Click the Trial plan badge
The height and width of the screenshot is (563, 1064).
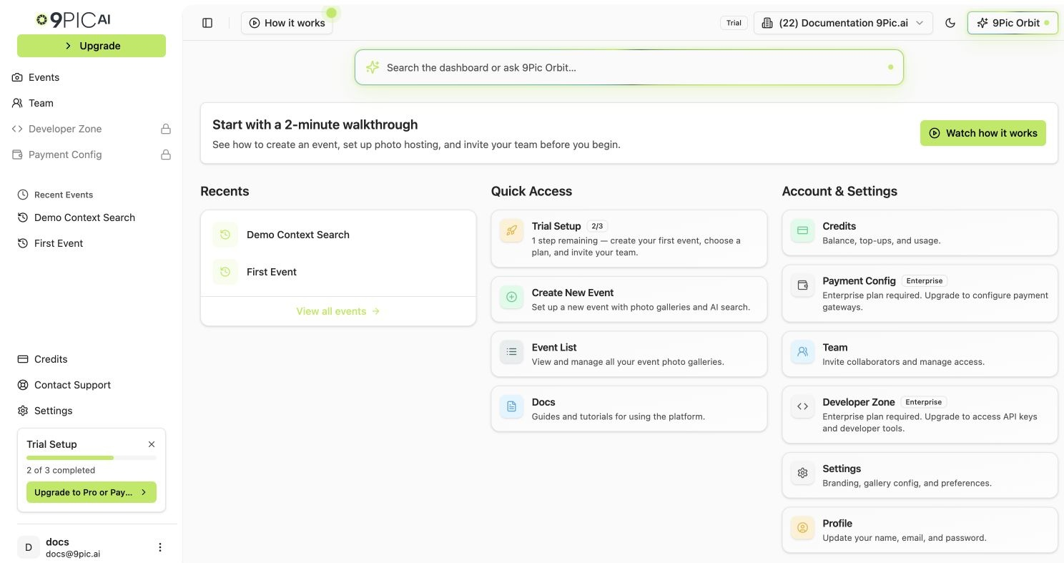coord(734,23)
